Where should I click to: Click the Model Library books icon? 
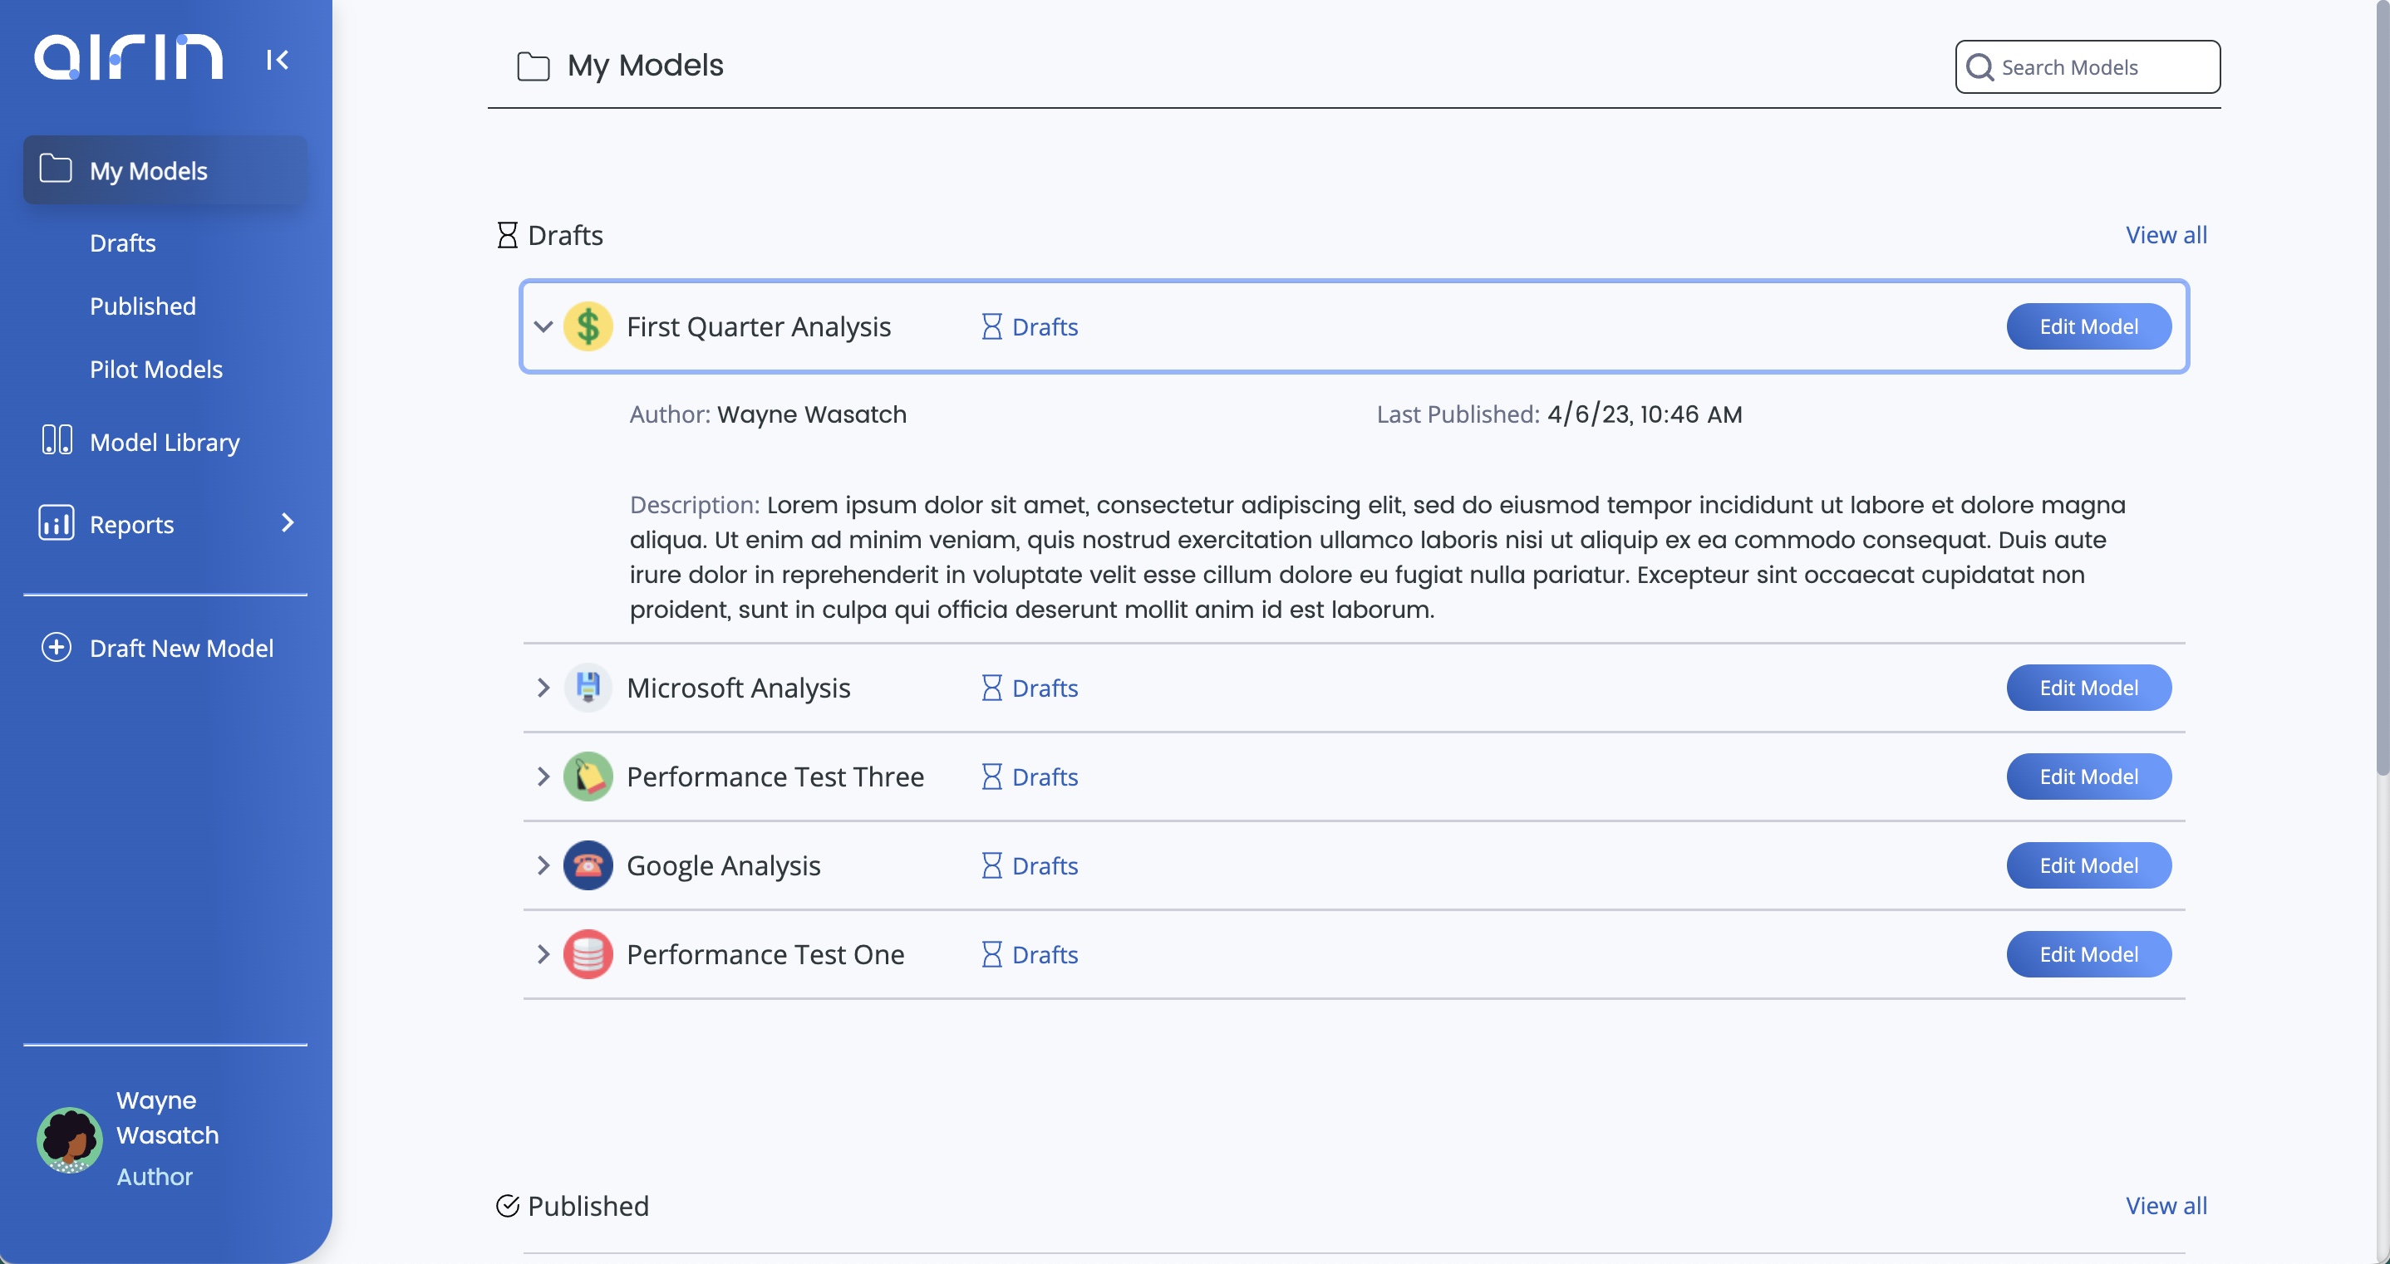tap(57, 440)
